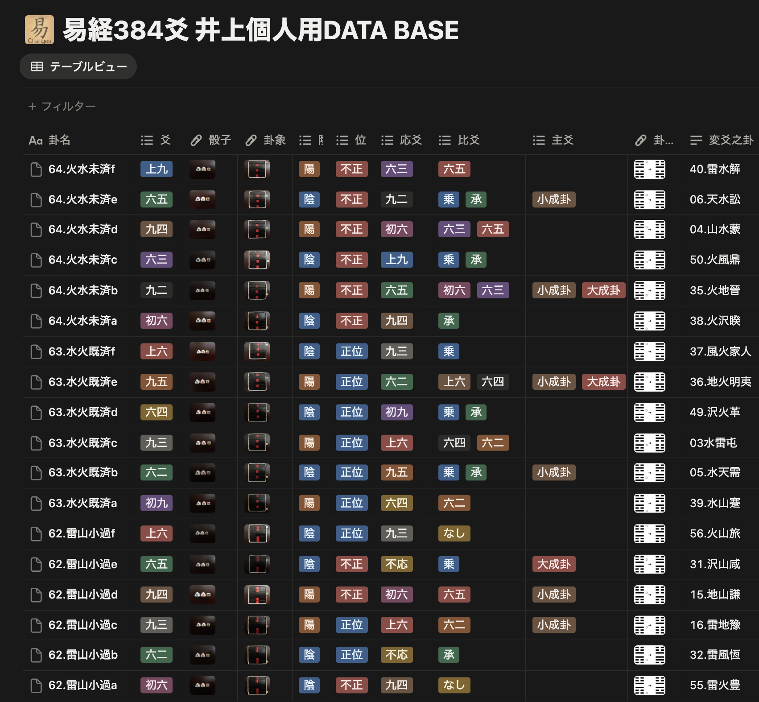Click page icon next to 62.雷山小過a

pos(36,685)
